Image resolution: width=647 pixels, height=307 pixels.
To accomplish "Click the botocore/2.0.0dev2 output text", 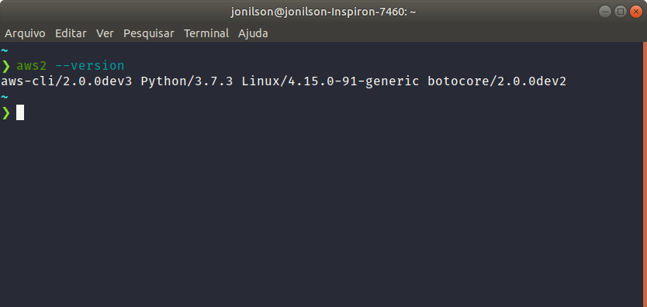I will click(x=496, y=81).
